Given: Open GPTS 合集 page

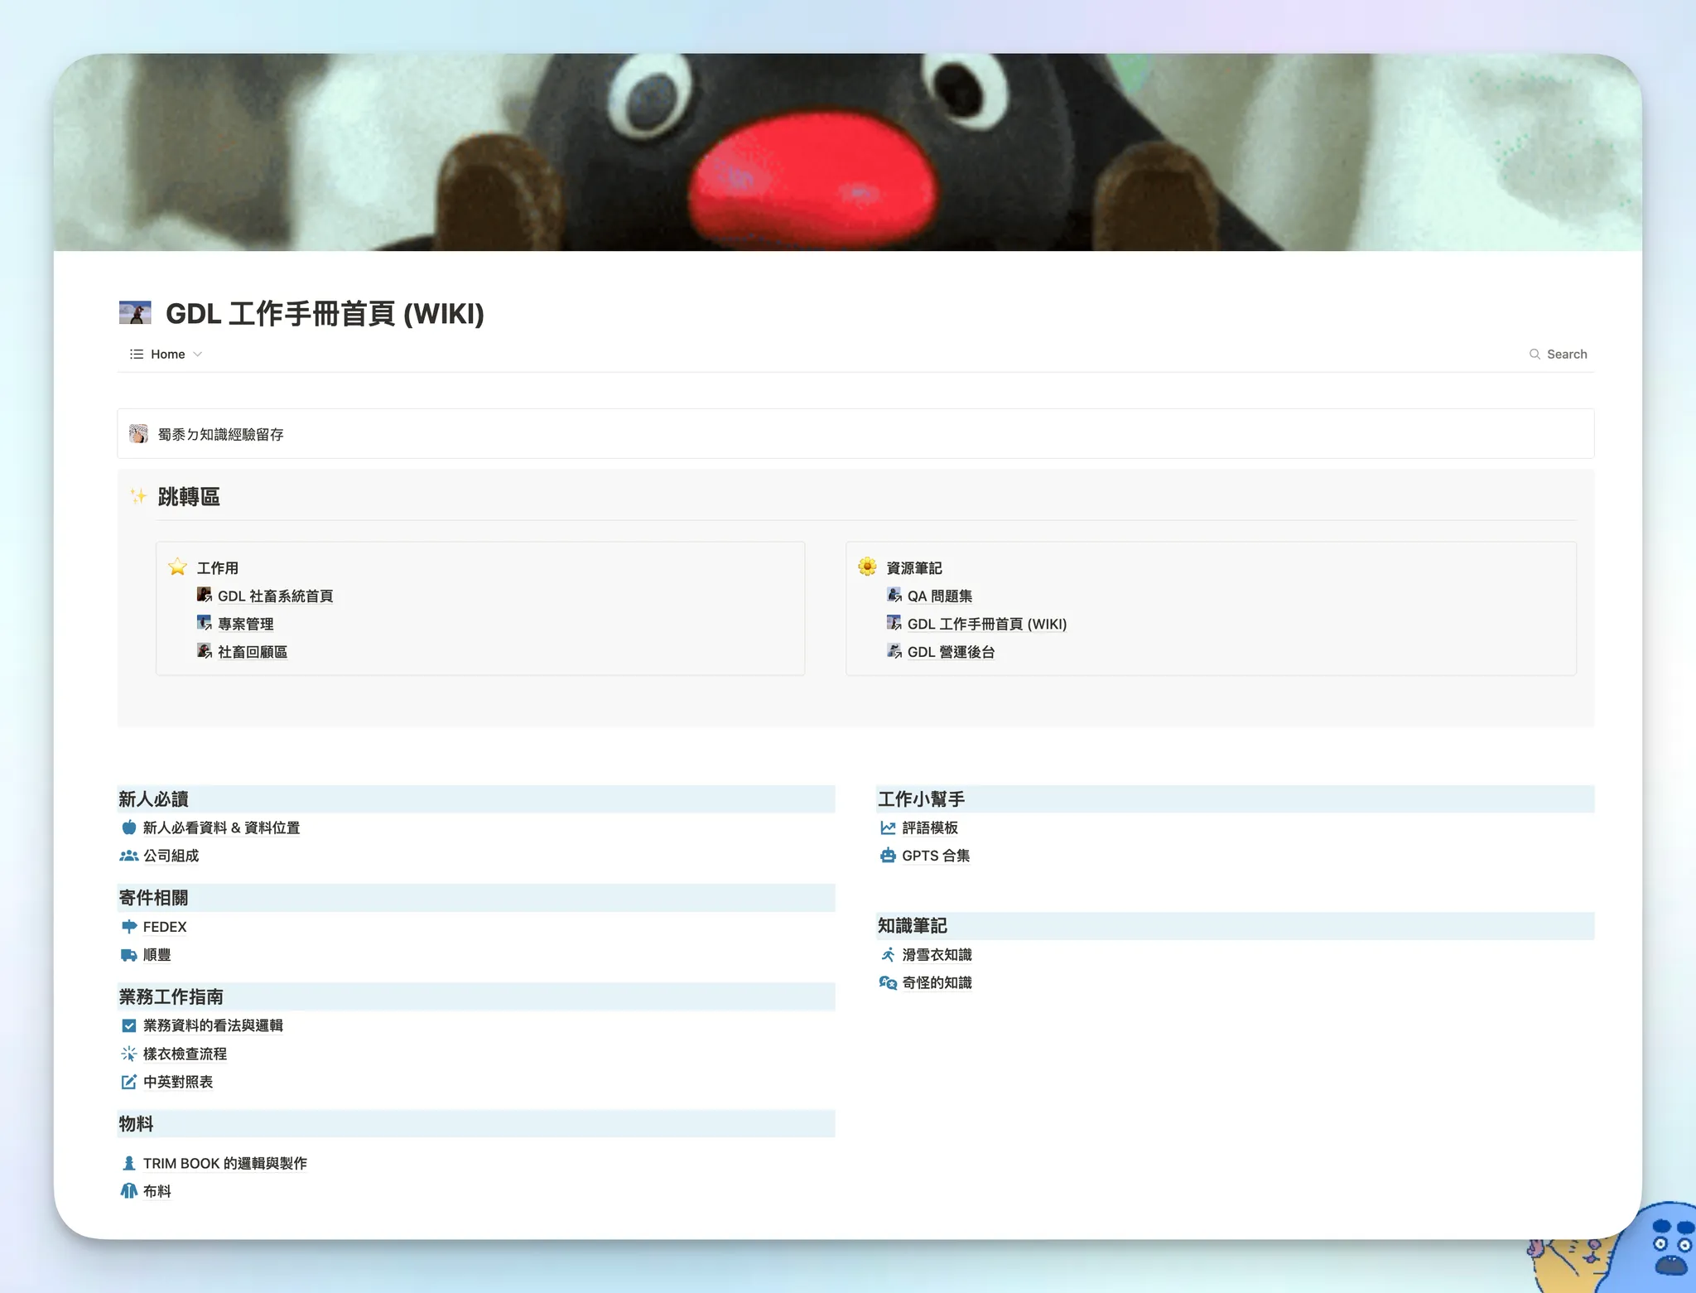Looking at the screenshot, I should click(936, 856).
